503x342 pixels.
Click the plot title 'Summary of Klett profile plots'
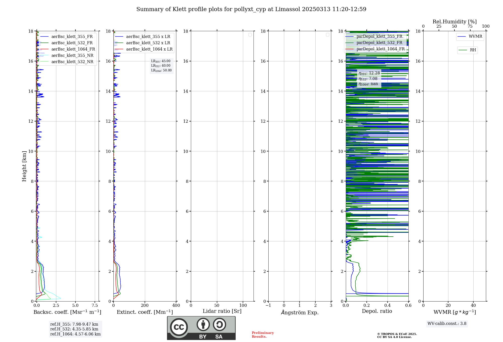pos(251,9)
